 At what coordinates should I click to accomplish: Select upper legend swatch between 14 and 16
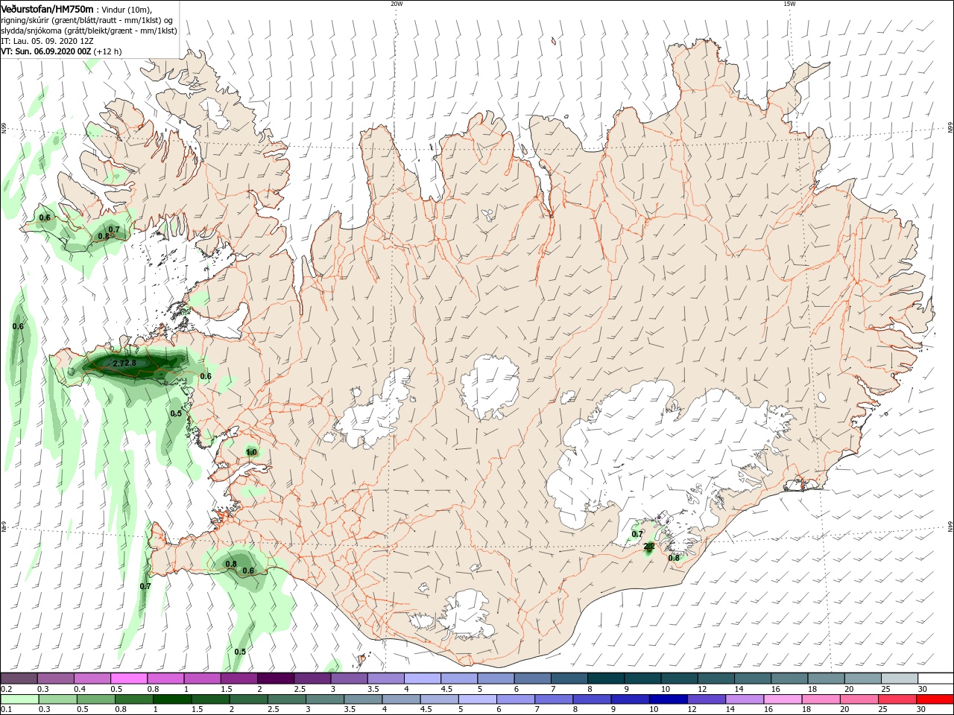751,679
